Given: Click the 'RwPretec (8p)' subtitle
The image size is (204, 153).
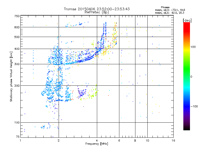Looking at the screenshot, I should [97, 12].
